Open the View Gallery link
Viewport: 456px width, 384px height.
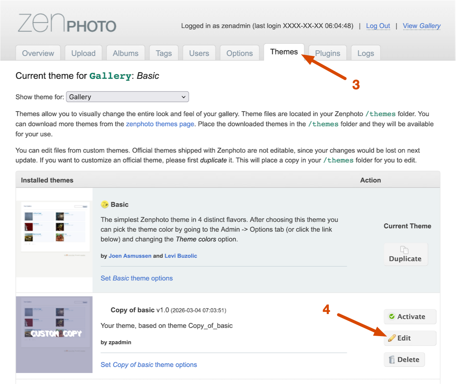coord(421,26)
